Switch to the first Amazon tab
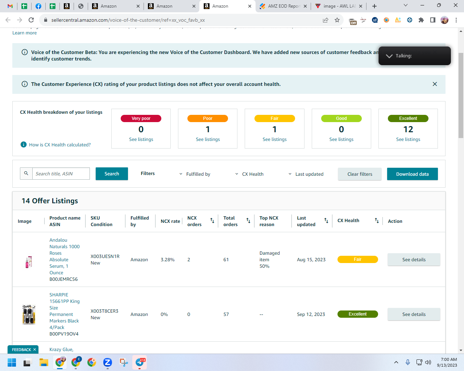 pos(115,6)
